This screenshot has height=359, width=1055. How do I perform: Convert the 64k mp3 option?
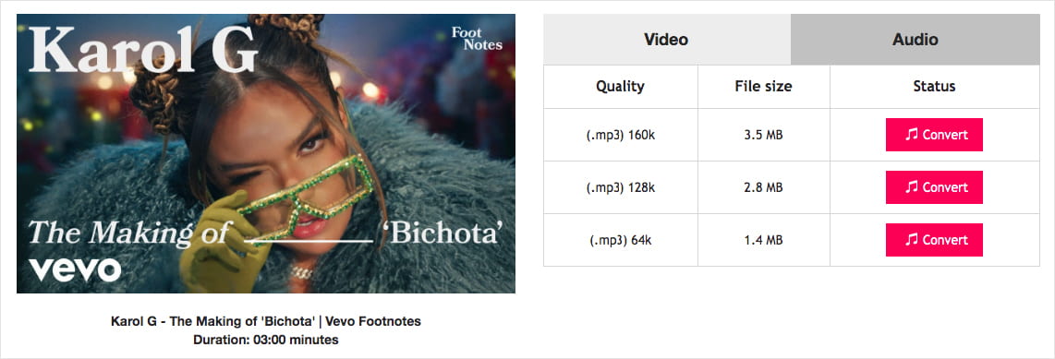coord(934,240)
